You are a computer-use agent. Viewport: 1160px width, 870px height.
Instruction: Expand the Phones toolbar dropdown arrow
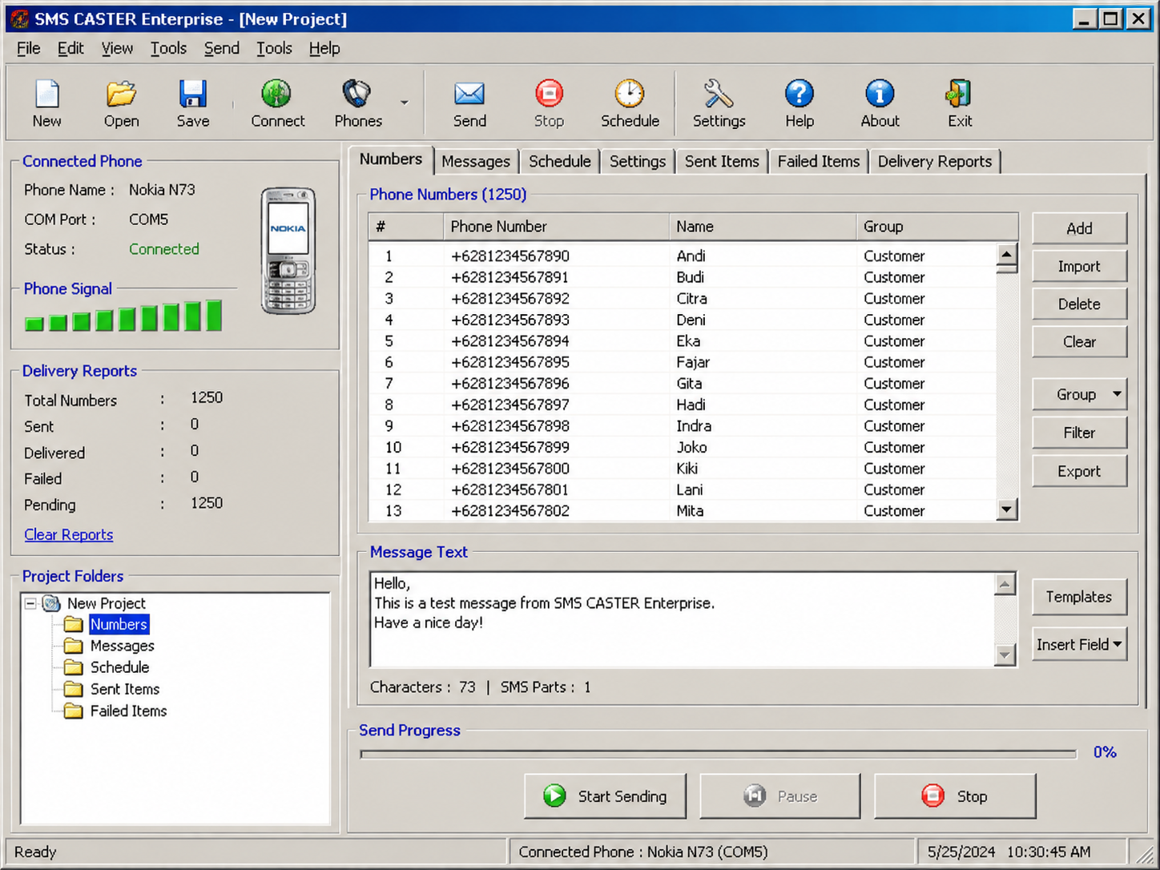point(405,103)
